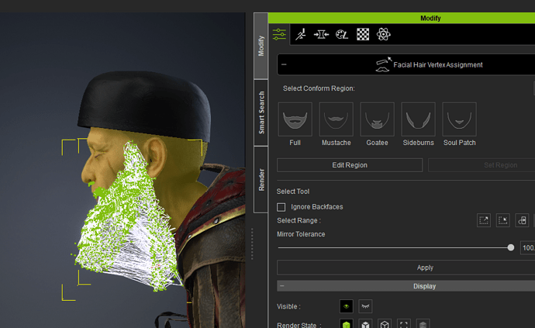Screen dimensions: 535x328
Task: Open the Physics atom tab icon
Action: tap(384, 34)
